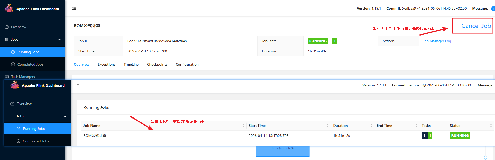495x160 pixels.
Task: Click the Overview gauge icon in job detail sidebar
Action: point(7,27)
